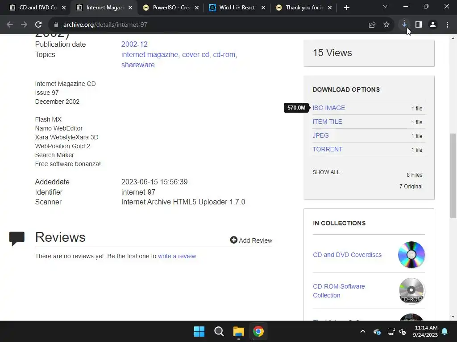This screenshot has height=342, width=457.
Task: Open a new browser tab
Action: click(346, 8)
